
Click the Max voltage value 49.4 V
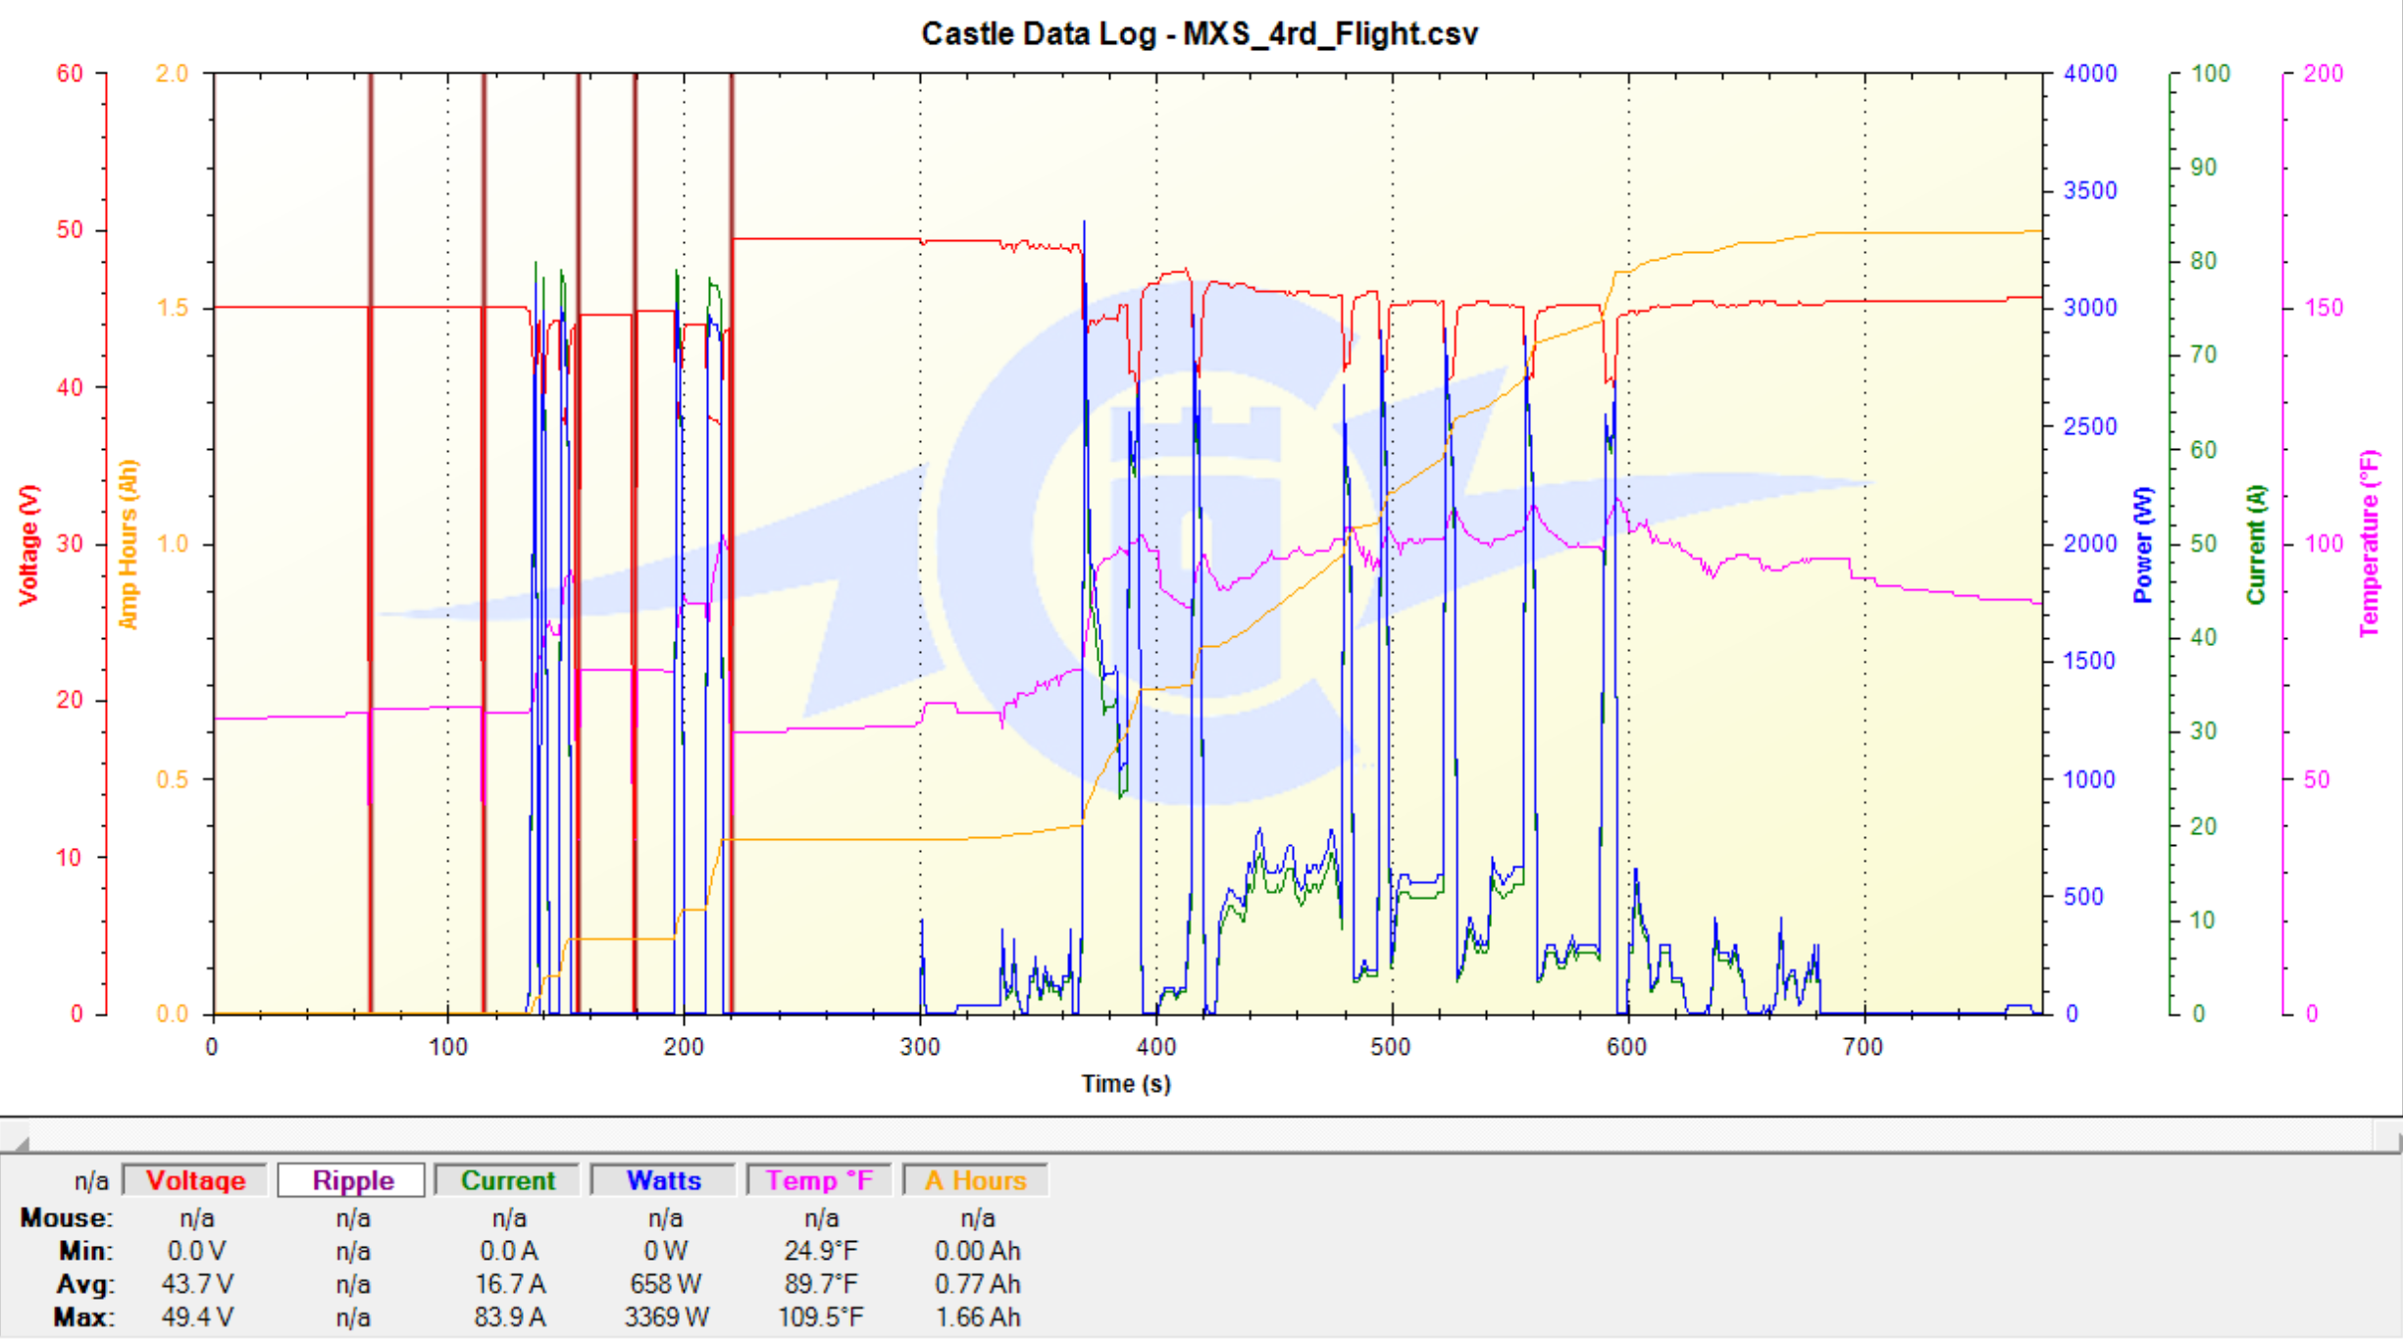point(197,1316)
